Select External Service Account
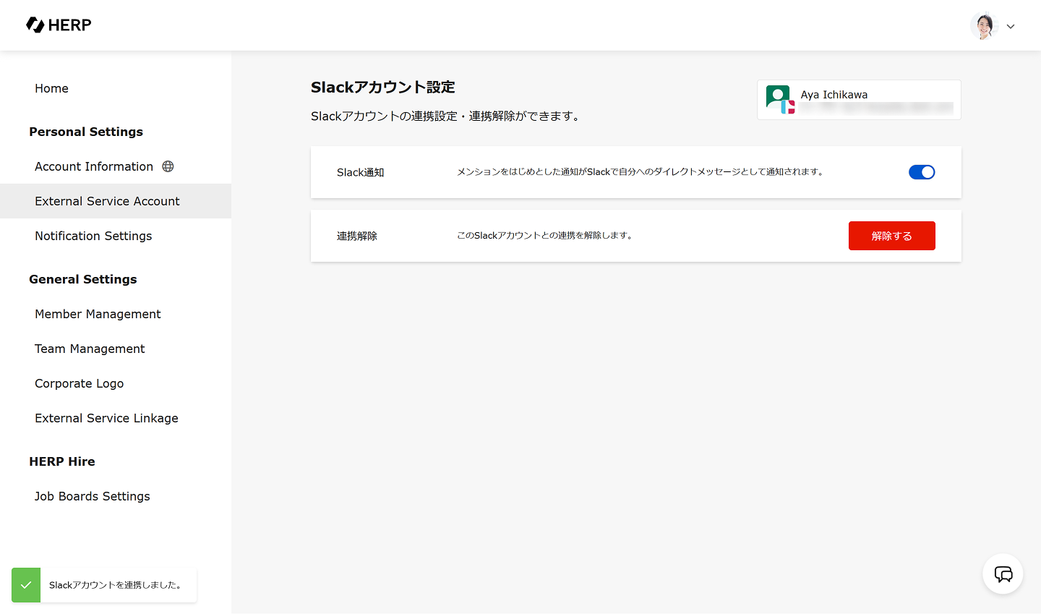Image resolution: width=1041 pixels, height=614 pixels. [116, 201]
